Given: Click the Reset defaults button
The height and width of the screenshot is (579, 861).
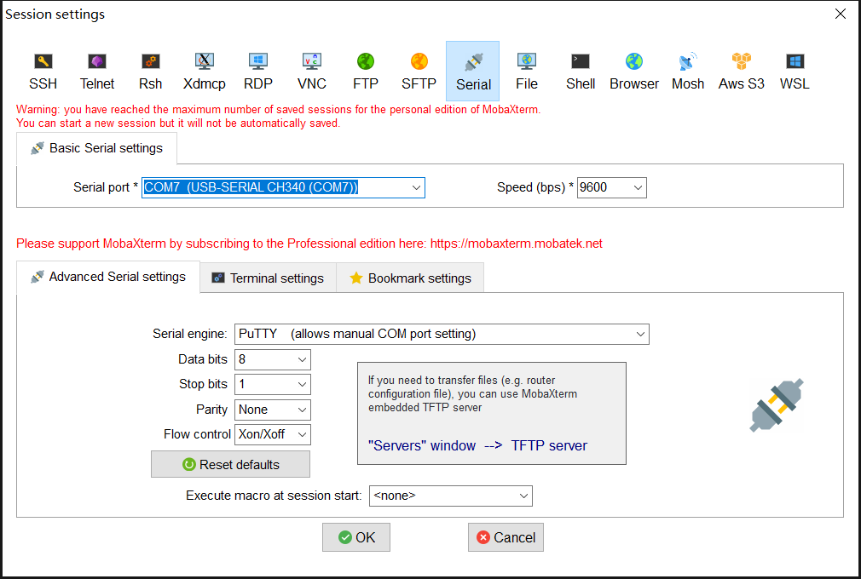Looking at the screenshot, I should (231, 464).
